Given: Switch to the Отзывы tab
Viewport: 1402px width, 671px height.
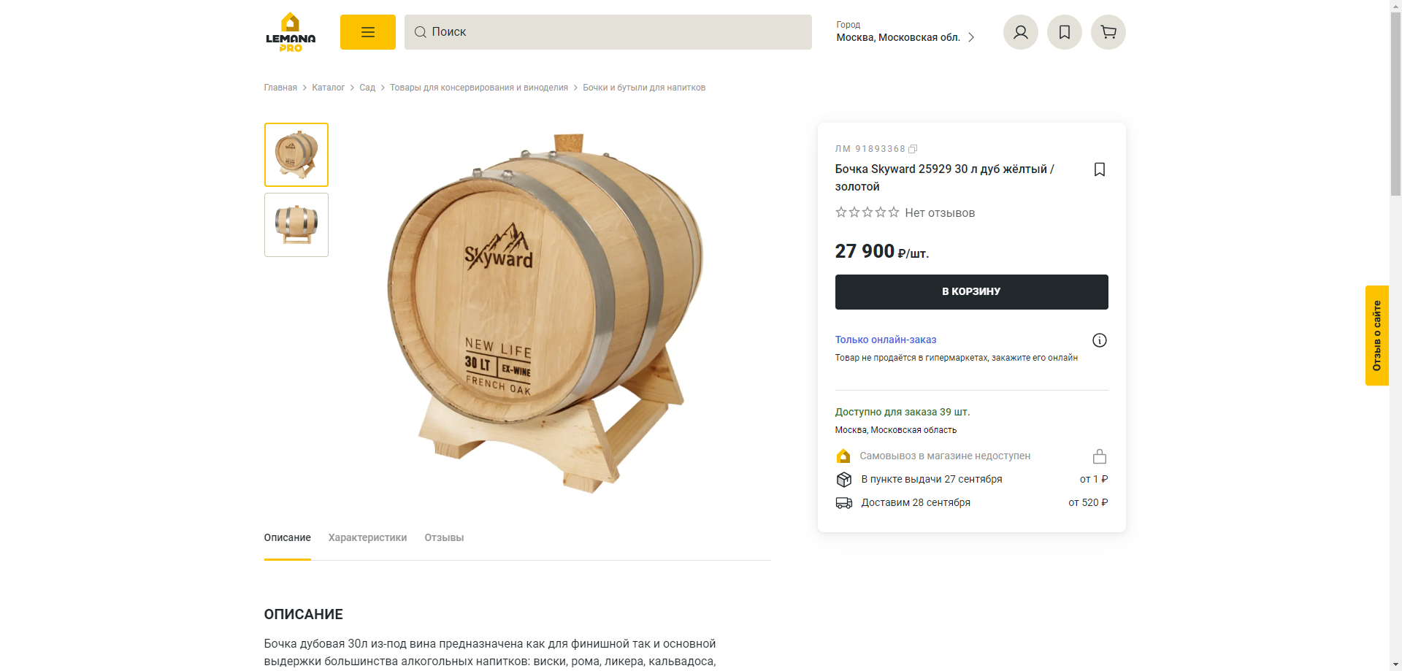Looking at the screenshot, I should (444, 538).
